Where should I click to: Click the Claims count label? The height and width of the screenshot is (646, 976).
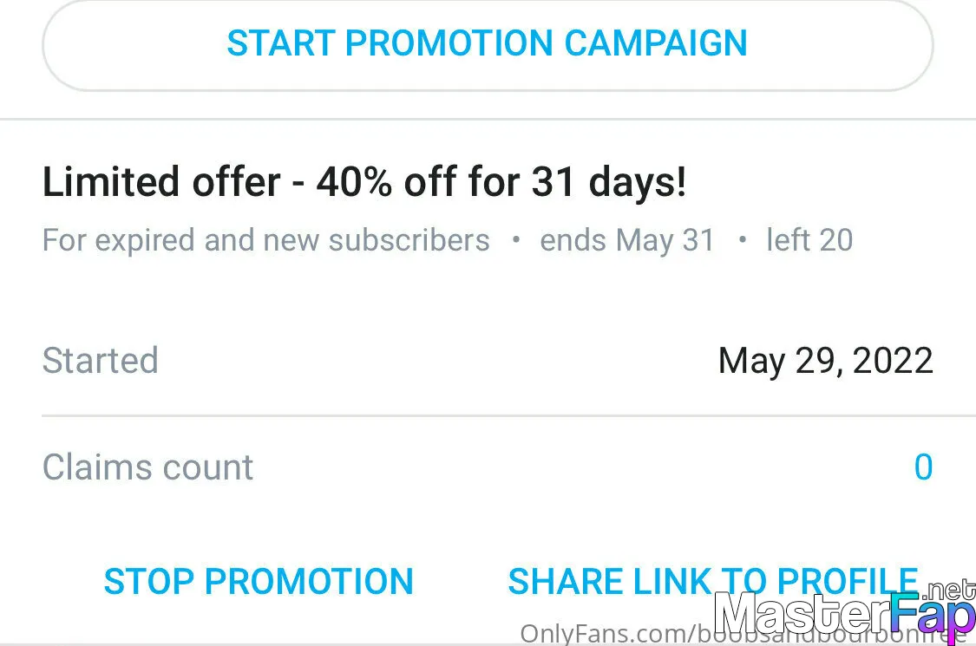pyautogui.click(x=147, y=467)
